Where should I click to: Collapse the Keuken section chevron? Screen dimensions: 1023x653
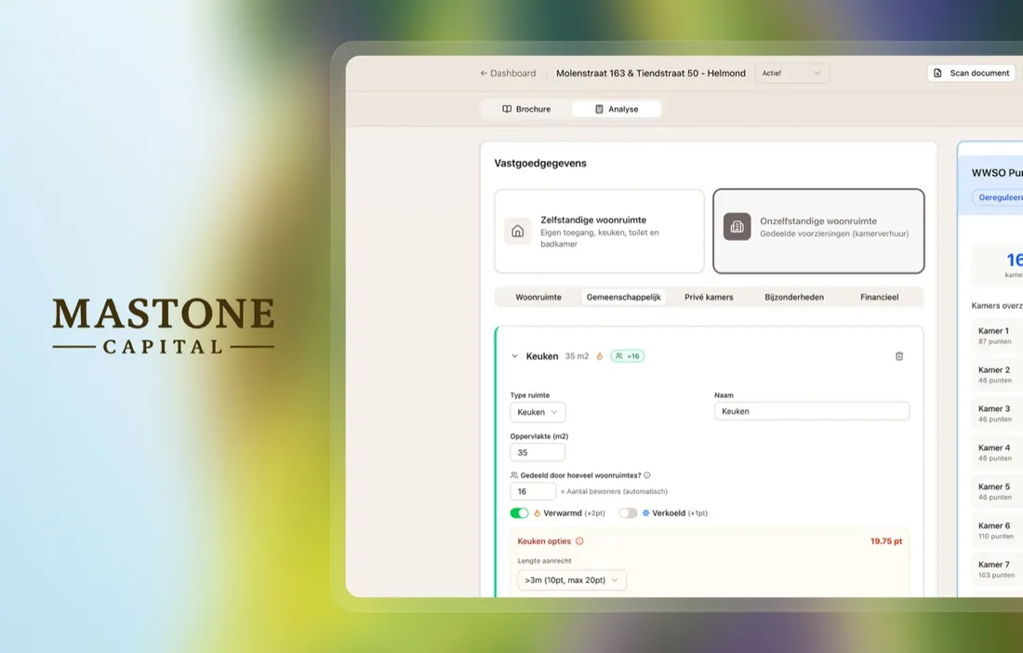click(x=515, y=356)
